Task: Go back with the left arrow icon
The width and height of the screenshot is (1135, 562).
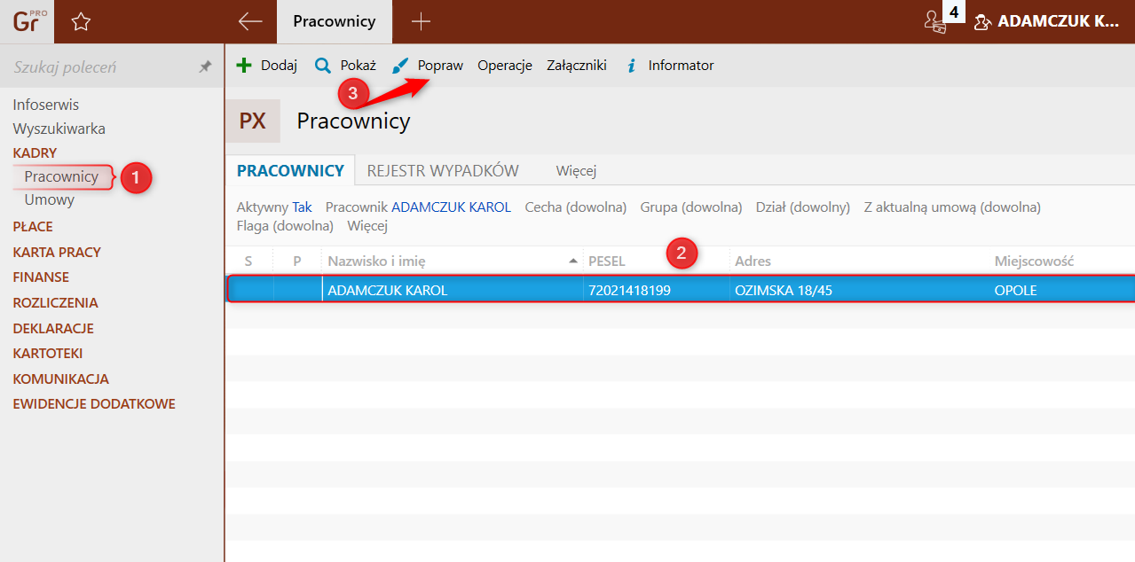Action: (250, 21)
